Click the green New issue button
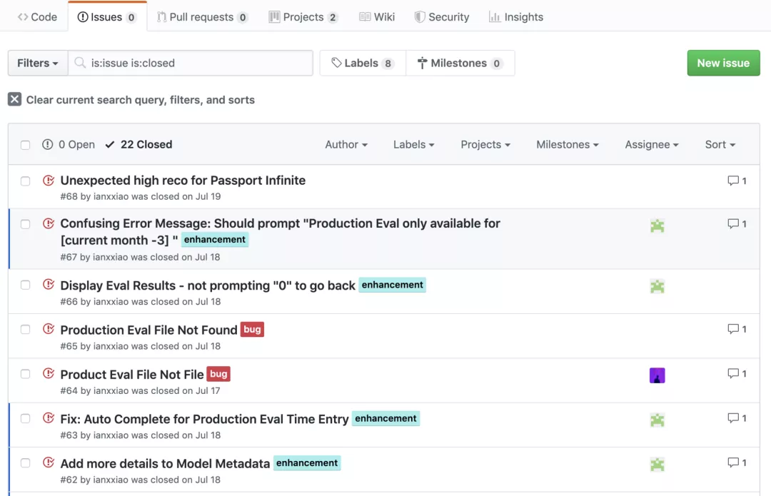Screen dimensions: 771x496 (x=723, y=63)
